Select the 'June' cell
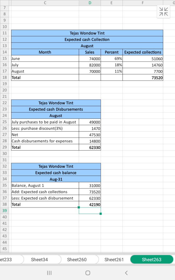Viewport: 175px width, 280px height. [45, 58]
